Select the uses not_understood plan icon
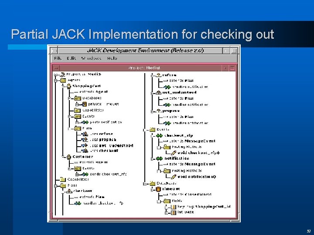314x235 pixels. click(85, 145)
